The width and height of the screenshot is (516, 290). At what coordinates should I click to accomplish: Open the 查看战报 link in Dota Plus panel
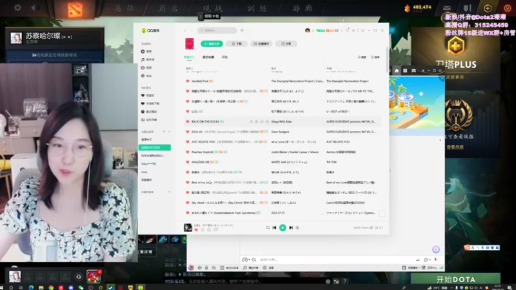point(455,147)
